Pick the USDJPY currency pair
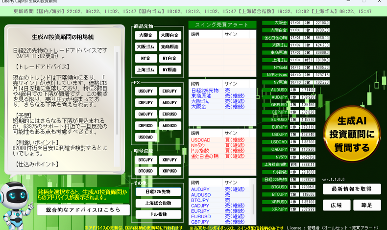 (145, 91)
